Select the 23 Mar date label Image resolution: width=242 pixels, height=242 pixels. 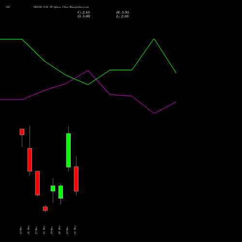click(x=67, y=230)
